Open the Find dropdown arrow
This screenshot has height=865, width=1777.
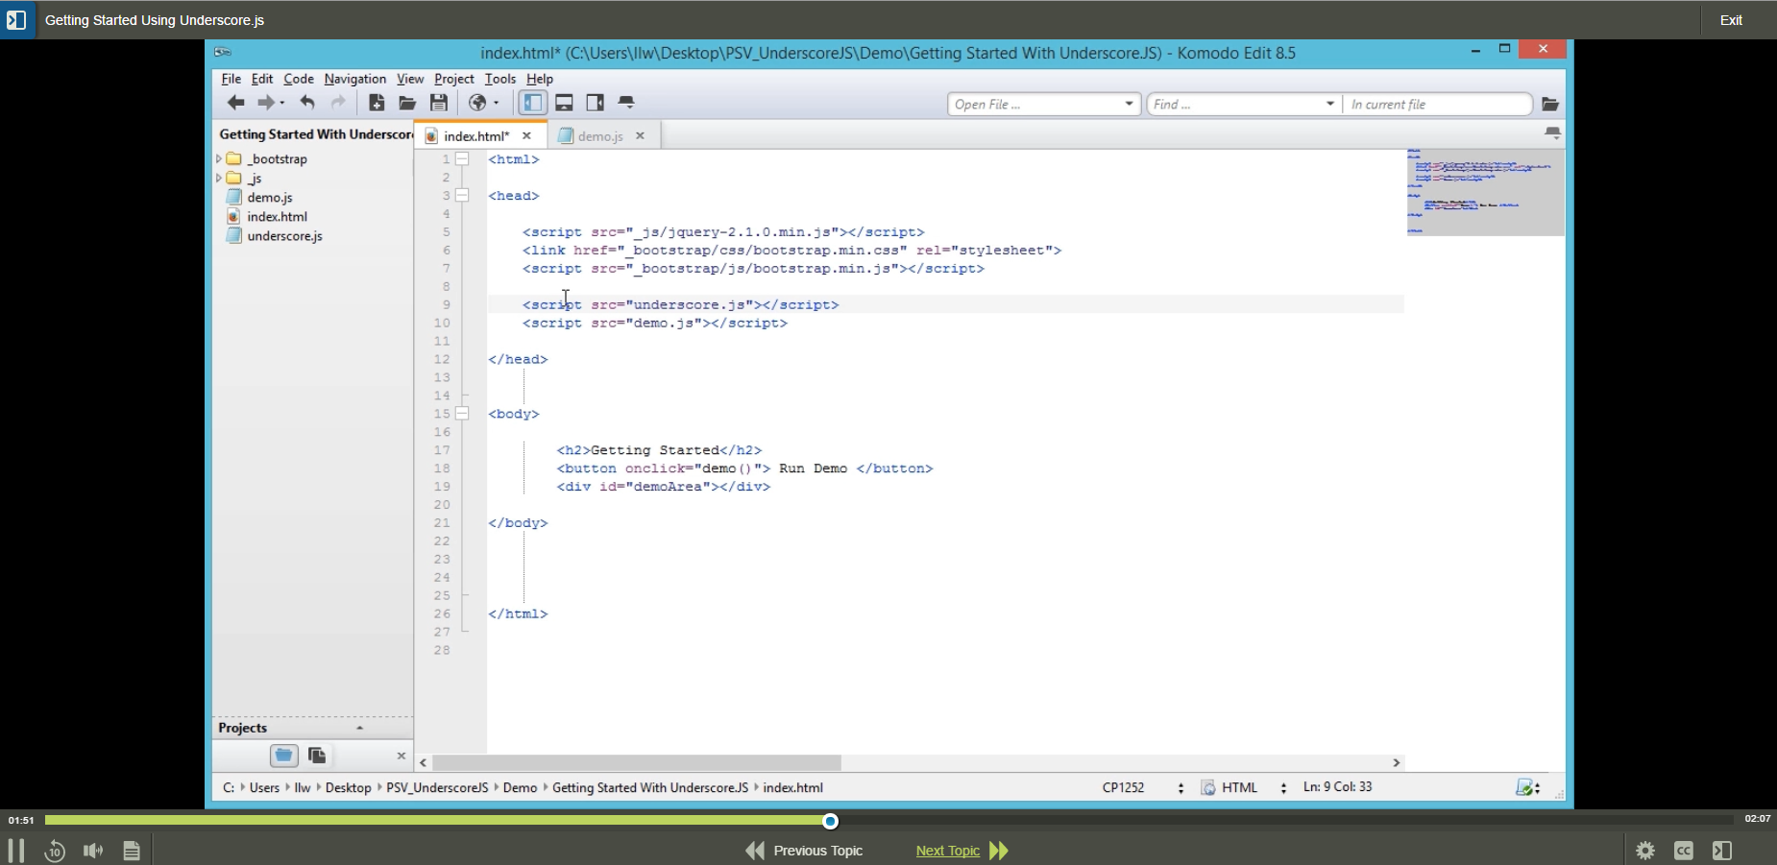point(1330,104)
